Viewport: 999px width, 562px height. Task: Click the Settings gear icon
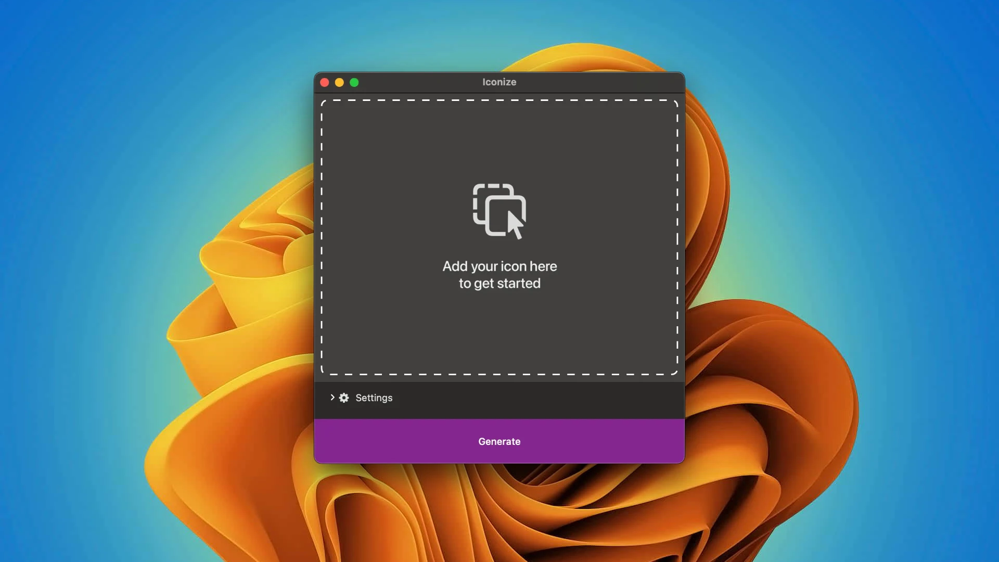point(344,398)
